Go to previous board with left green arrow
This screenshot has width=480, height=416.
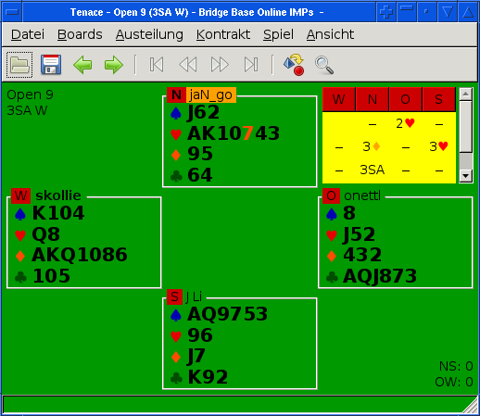[x=82, y=65]
